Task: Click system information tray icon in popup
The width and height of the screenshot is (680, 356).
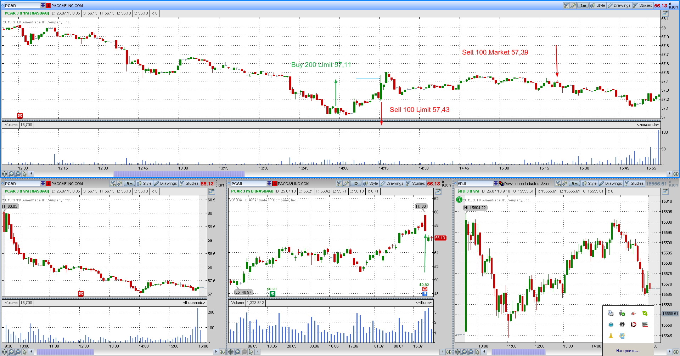Action: (611, 313)
